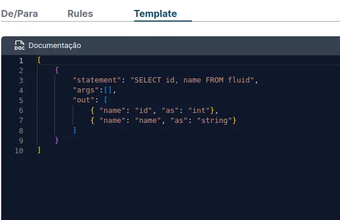
Task: Click the opening yellow bracket on line 1
Action: pos(39,60)
